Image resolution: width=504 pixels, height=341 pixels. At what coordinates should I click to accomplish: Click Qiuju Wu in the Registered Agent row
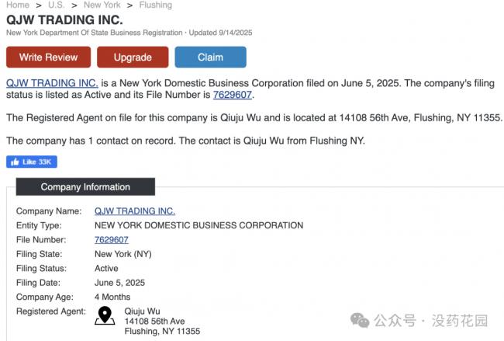click(143, 311)
